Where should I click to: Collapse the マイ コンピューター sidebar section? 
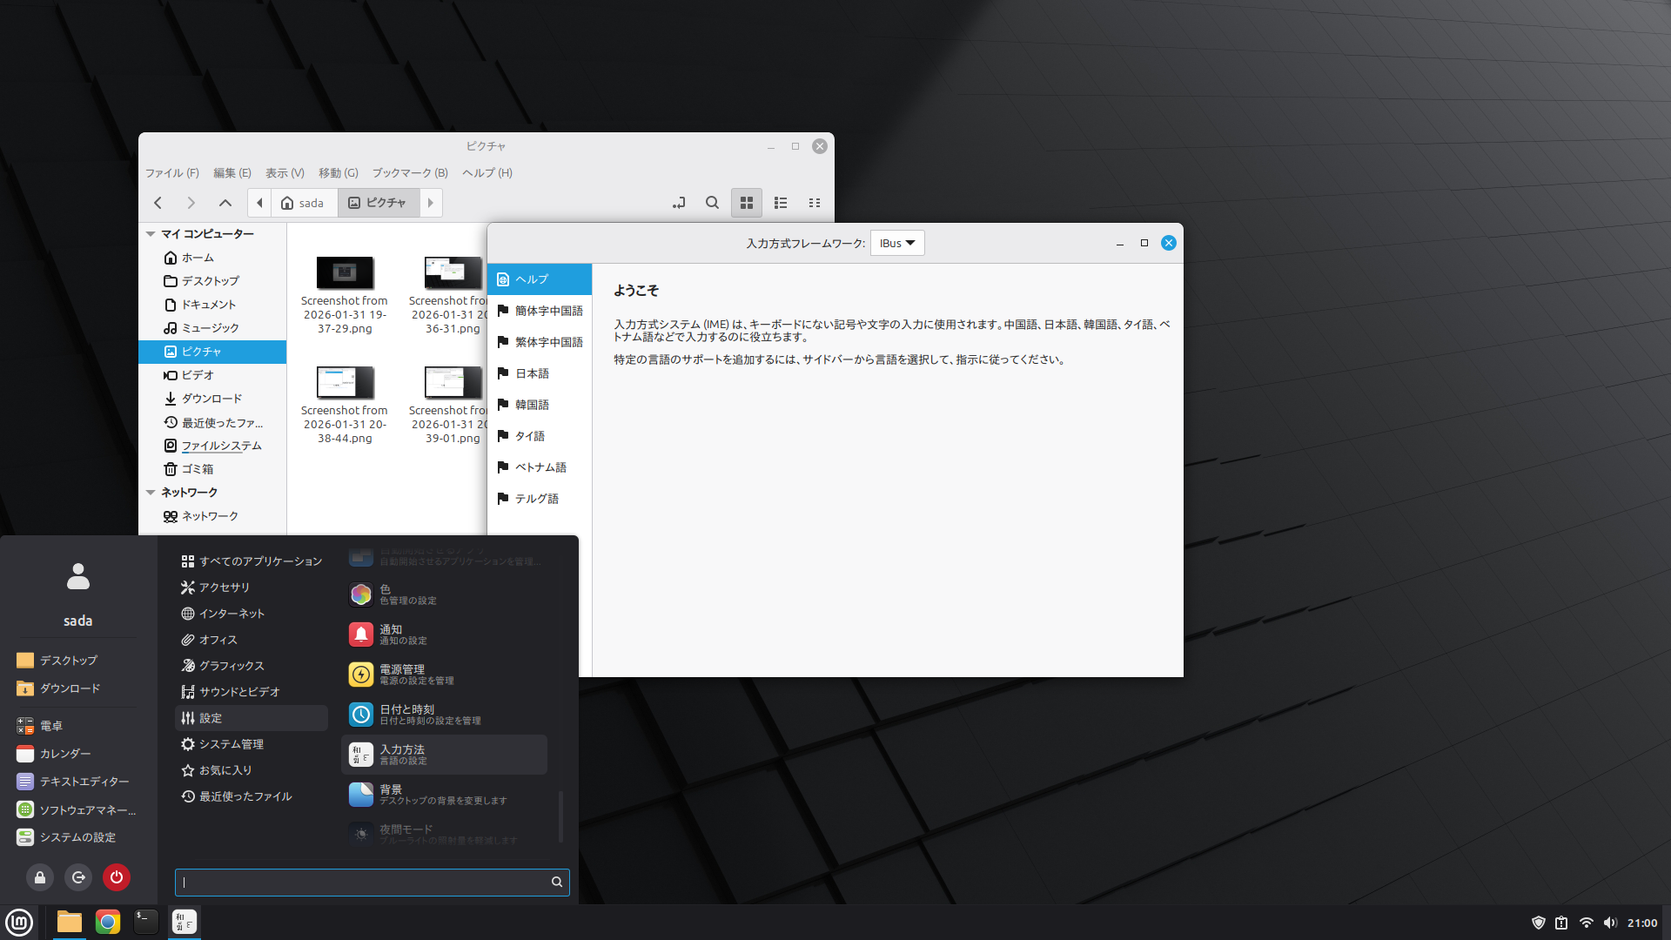(151, 234)
